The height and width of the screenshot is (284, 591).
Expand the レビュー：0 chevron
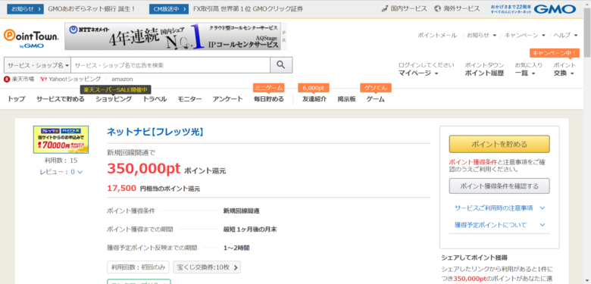click(x=80, y=172)
